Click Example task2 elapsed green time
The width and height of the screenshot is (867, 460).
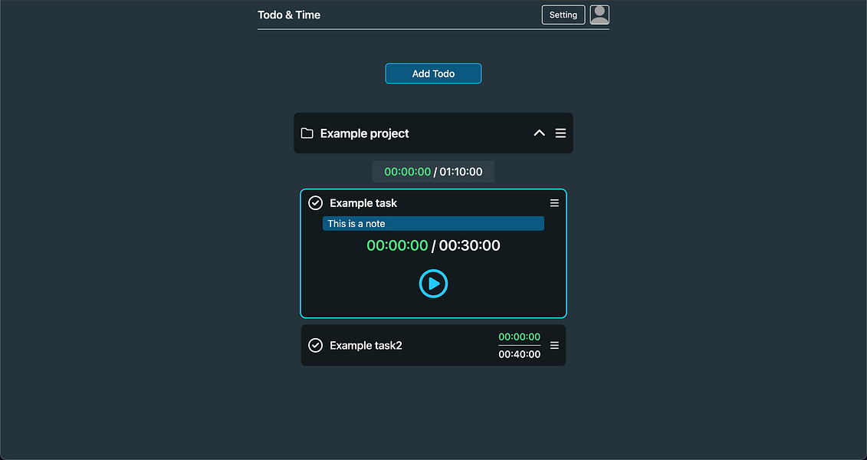pos(520,337)
